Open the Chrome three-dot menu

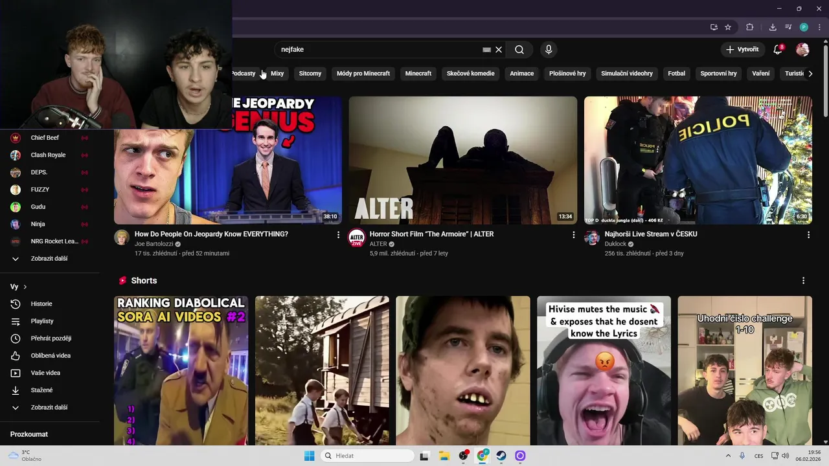819,27
